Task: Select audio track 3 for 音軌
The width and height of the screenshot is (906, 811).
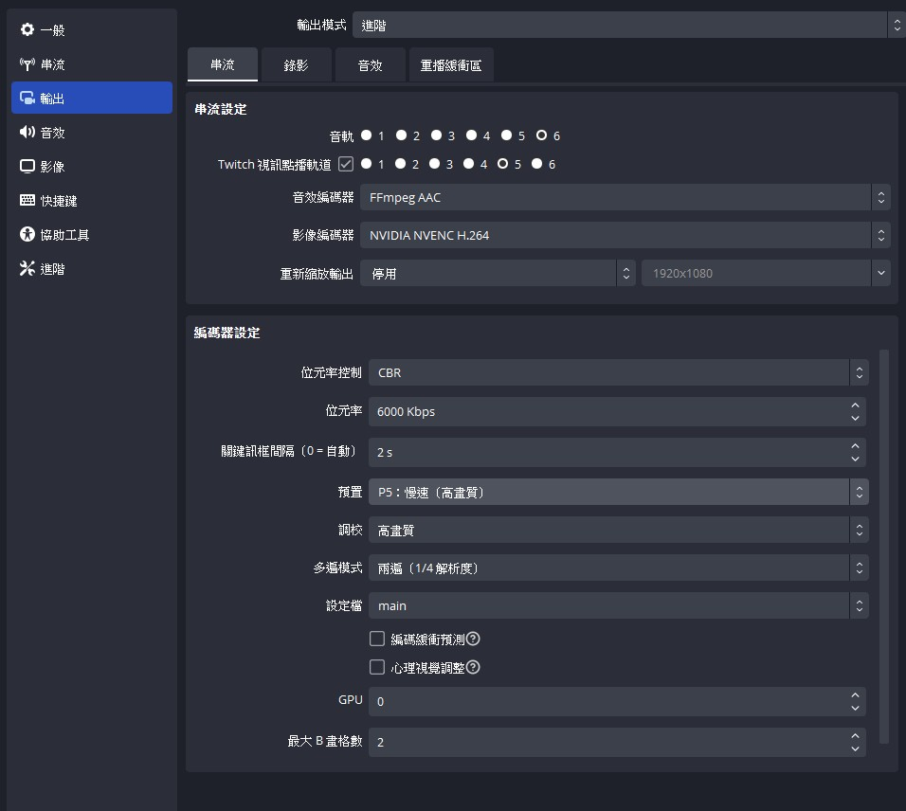Action: pos(436,135)
